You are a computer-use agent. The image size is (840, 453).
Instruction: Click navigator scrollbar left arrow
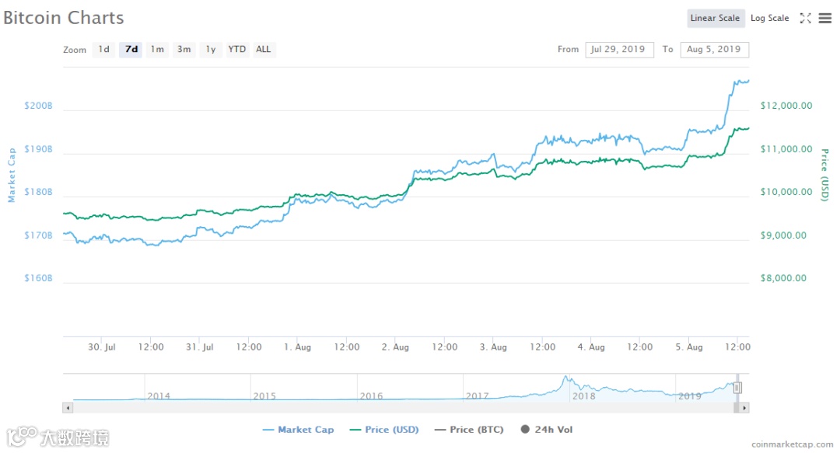pos(68,408)
